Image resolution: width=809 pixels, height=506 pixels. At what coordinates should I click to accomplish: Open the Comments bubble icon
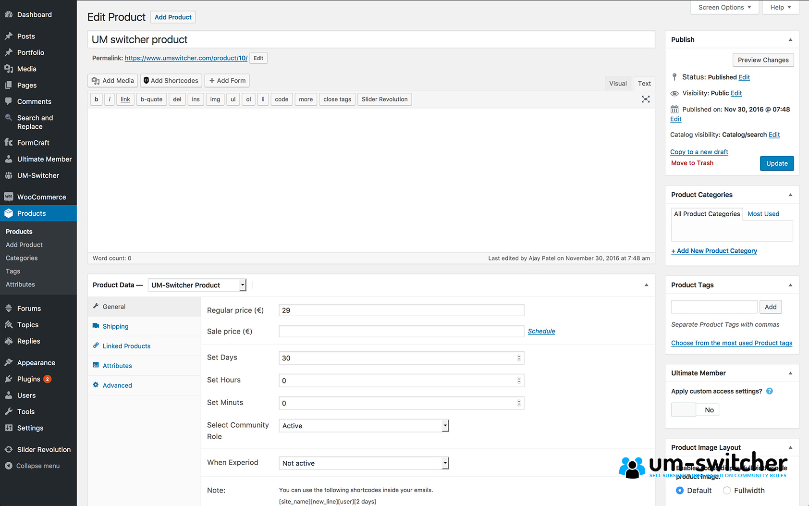[x=9, y=101]
